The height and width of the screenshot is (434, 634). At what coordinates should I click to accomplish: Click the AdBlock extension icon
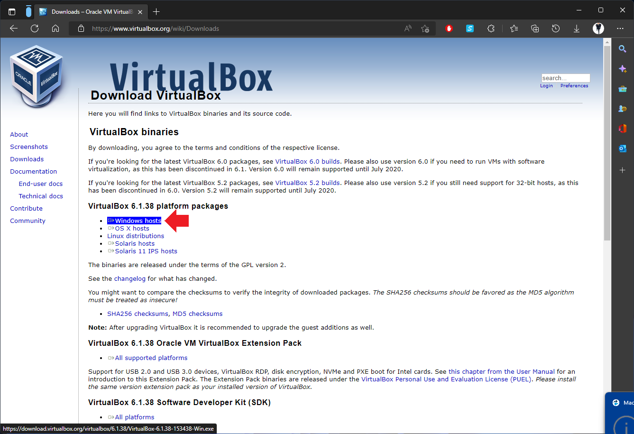[x=449, y=28]
